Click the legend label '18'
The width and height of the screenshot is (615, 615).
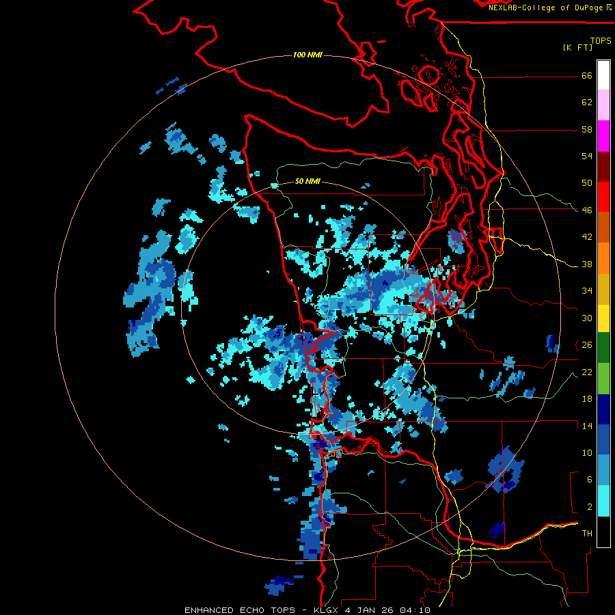click(x=587, y=399)
